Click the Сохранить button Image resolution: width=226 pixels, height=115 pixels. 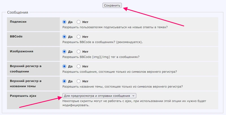point(112,5)
